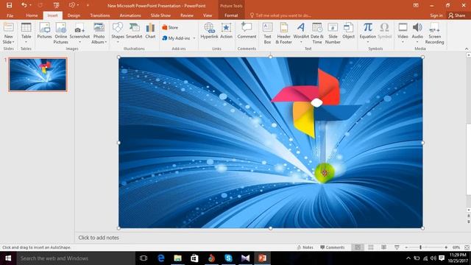Open Ribbon Display Options
Screen dimensions: 471x265
click(416, 5)
